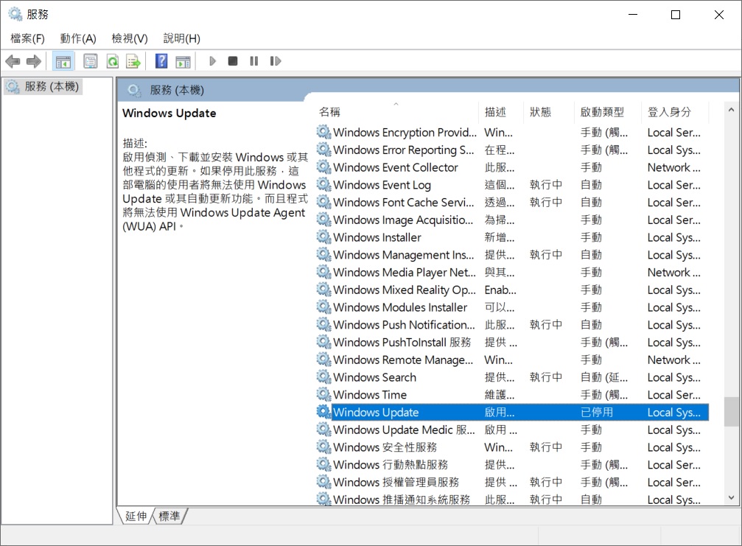Click the gear icon of Windows Font Cache Service
742x546 pixels.
[x=323, y=202]
